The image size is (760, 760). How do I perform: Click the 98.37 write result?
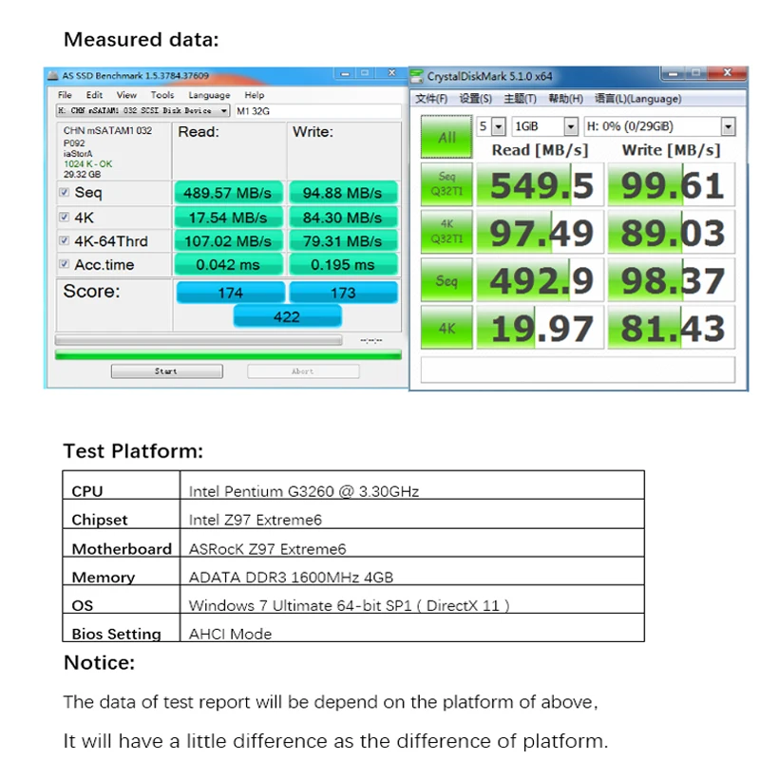[x=672, y=279]
